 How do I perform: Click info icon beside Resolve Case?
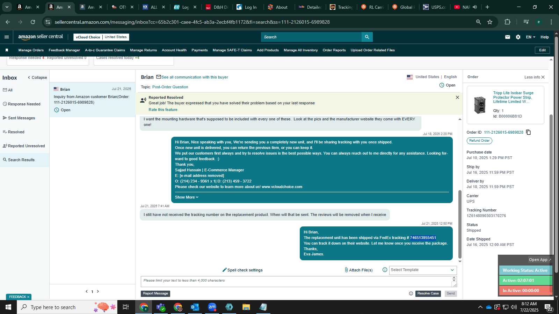[411, 293]
